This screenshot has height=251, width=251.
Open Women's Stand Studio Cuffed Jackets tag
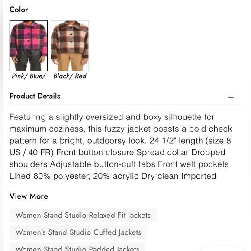pos(78,232)
